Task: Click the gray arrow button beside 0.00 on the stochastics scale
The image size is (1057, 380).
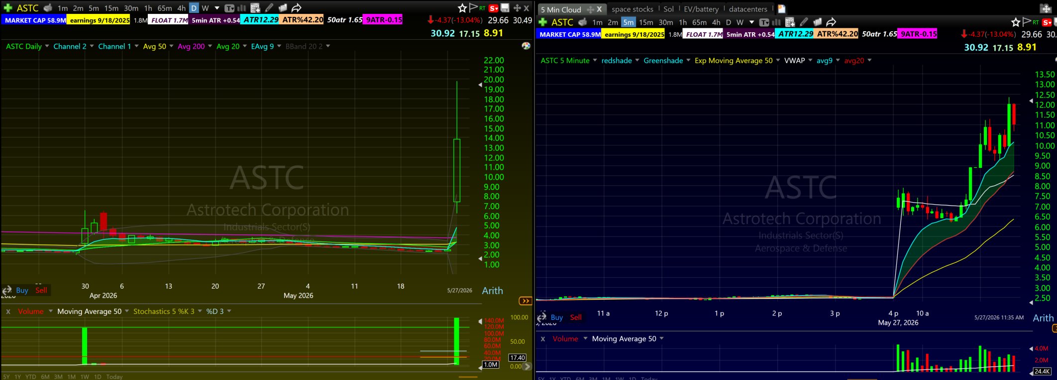Action: pyautogui.click(x=527, y=366)
